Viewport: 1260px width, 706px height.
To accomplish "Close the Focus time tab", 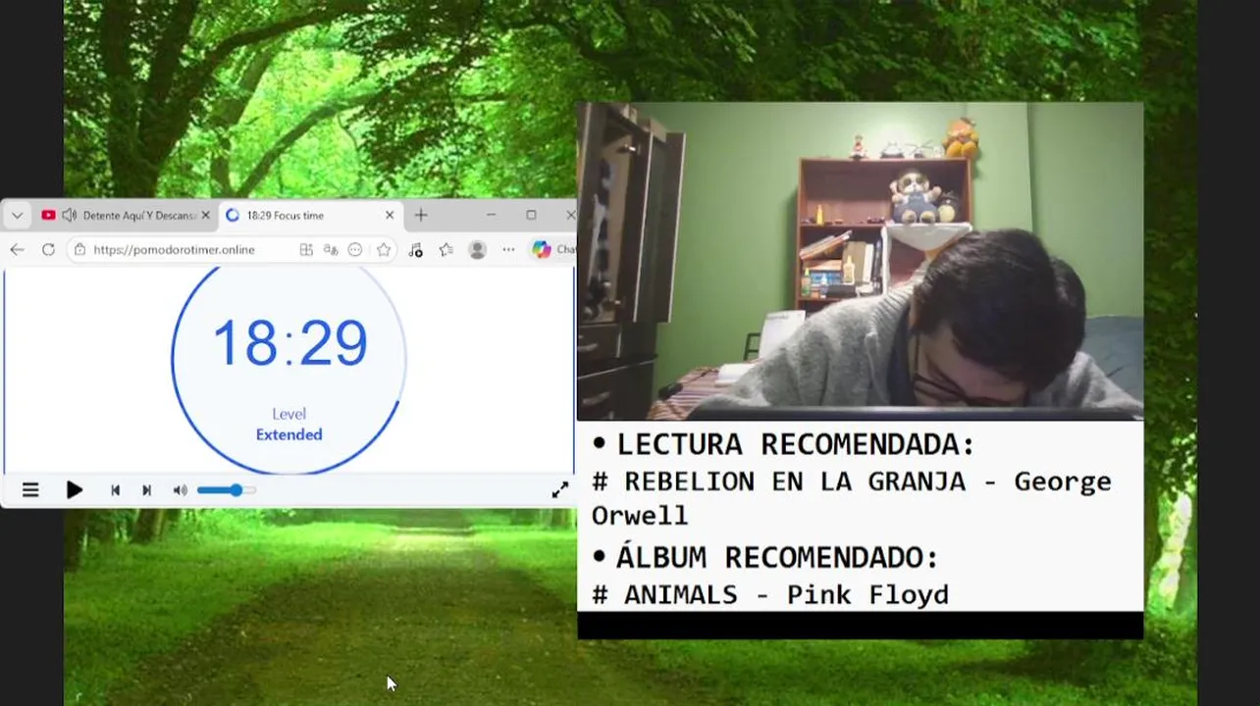I will [390, 216].
